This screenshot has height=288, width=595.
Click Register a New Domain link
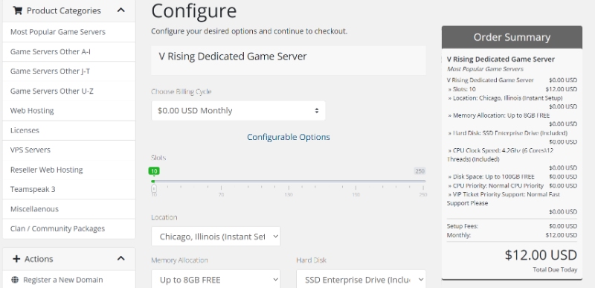(63, 280)
